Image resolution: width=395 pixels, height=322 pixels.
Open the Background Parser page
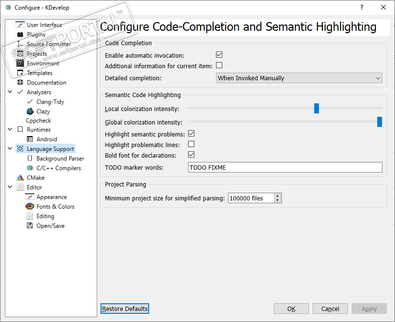tap(60, 159)
